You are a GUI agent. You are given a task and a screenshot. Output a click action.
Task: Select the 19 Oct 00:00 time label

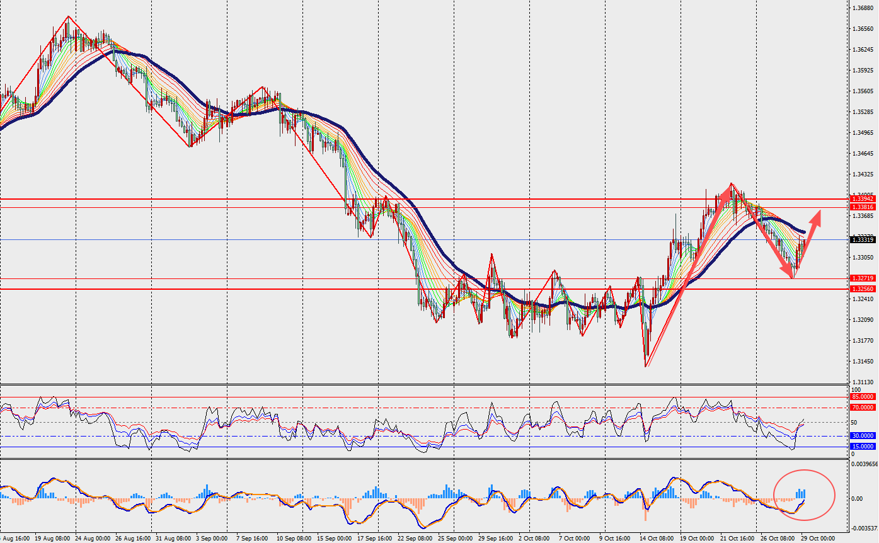tap(696, 539)
